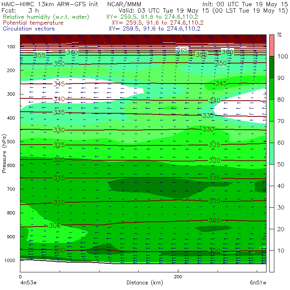Click the '0' distance axis tick label
Image resolution: width=290 pixels, height=290 pixels.
pyautogui.click(x=20, y=277)
